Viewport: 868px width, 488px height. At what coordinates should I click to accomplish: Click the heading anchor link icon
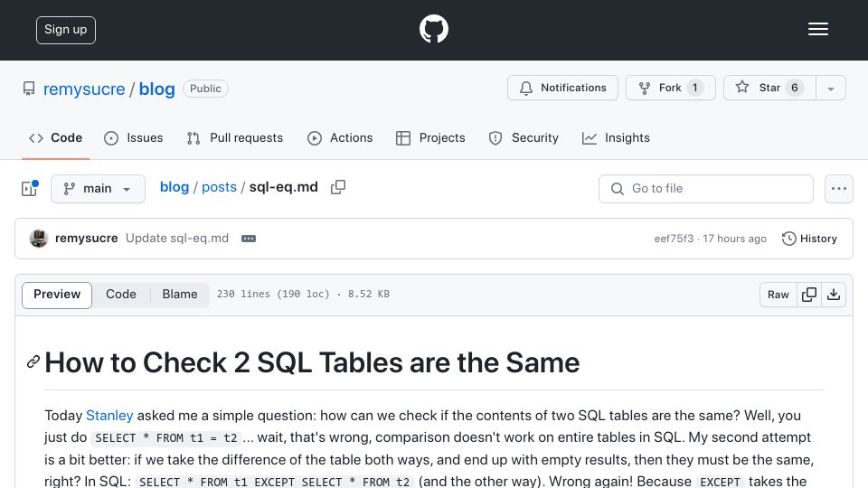pos(33,362)
